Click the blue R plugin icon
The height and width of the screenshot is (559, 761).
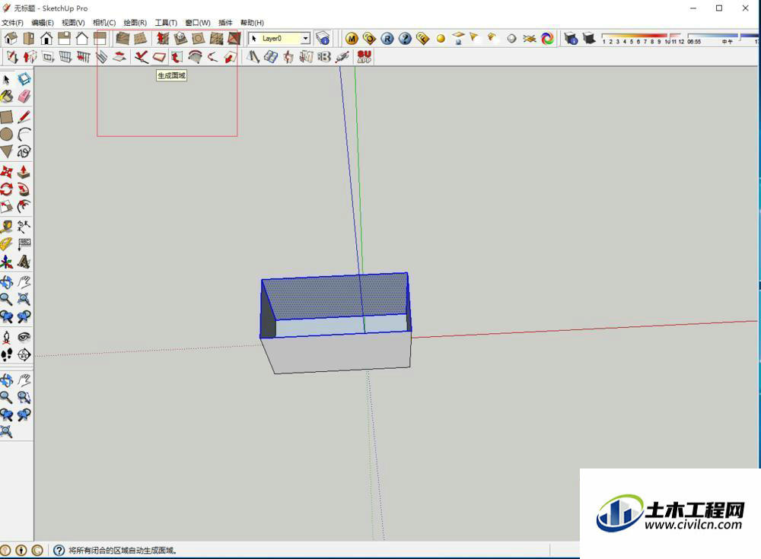[x=387, y=39]
